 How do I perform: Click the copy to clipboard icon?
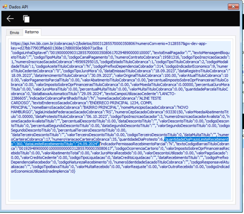click(26, 19)
